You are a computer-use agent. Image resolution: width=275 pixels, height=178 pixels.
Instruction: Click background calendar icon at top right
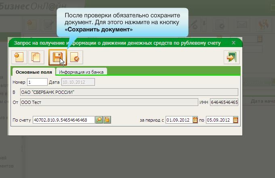260,39
